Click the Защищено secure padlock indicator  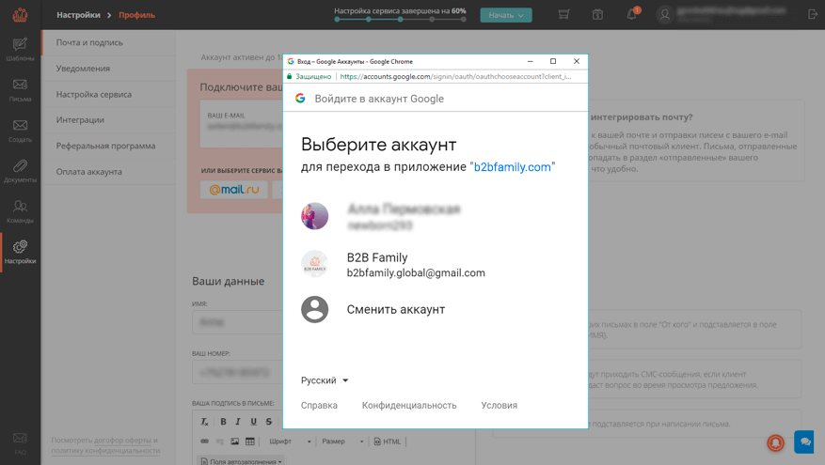tap(309, 77)
